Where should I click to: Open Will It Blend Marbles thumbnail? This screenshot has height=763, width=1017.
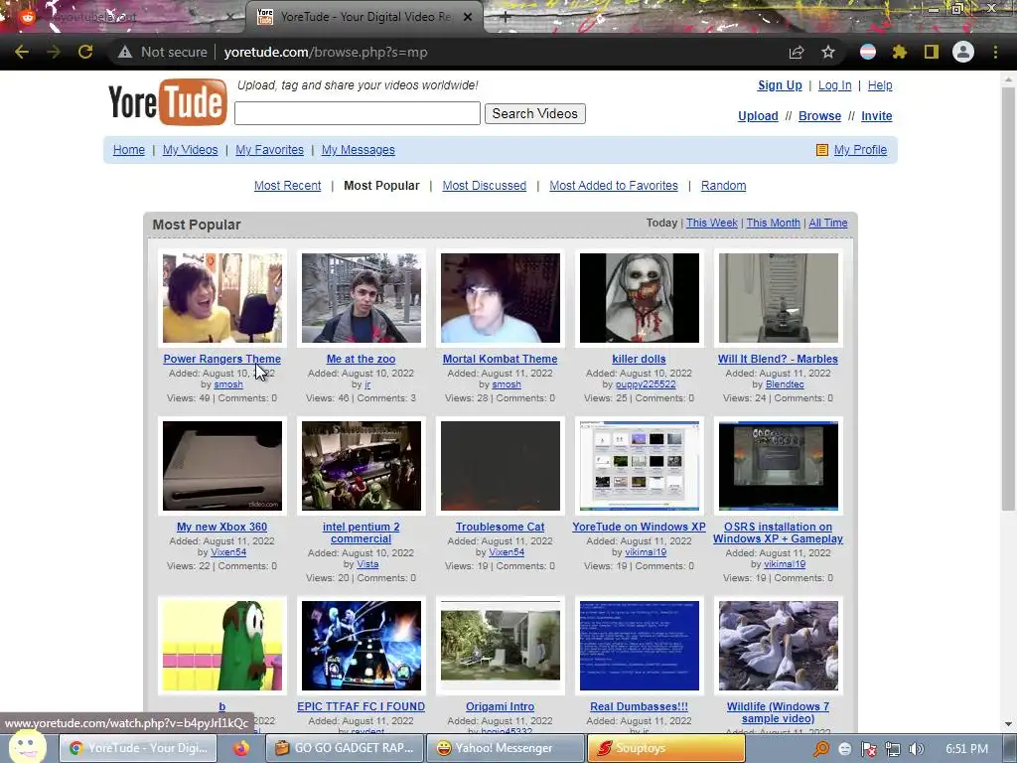(779, 298)
